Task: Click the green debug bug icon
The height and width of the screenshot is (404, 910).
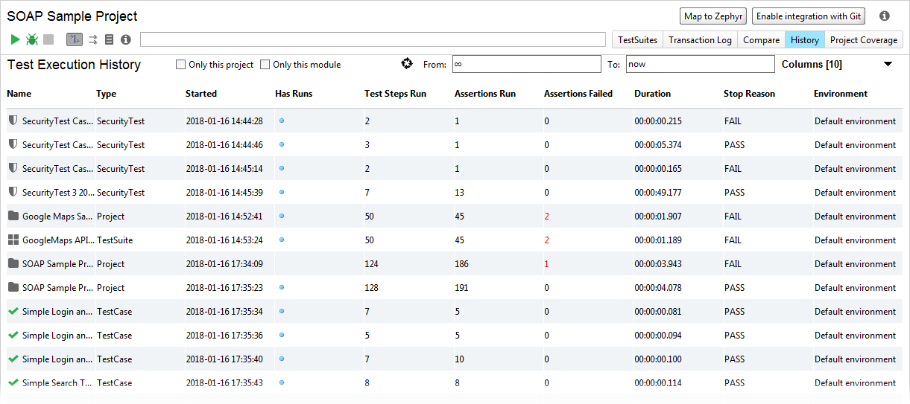Action: click(x=32, y=39)
